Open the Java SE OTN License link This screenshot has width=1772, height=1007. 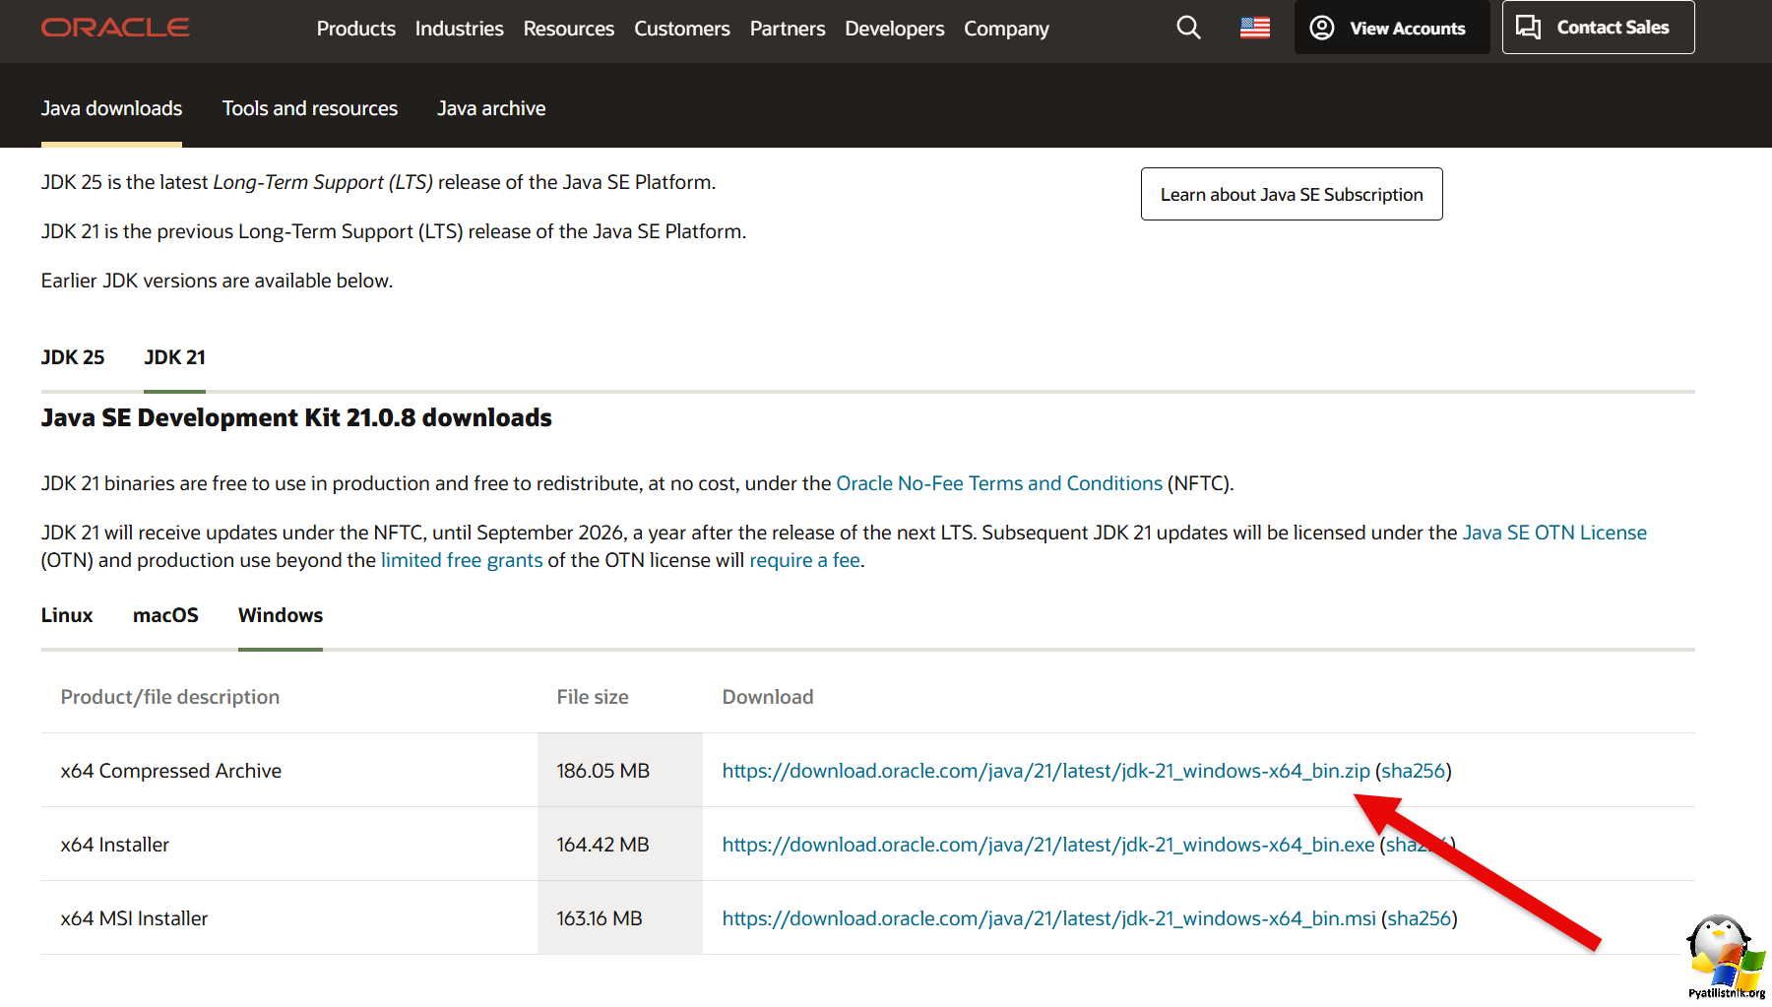coord(1553,533)
